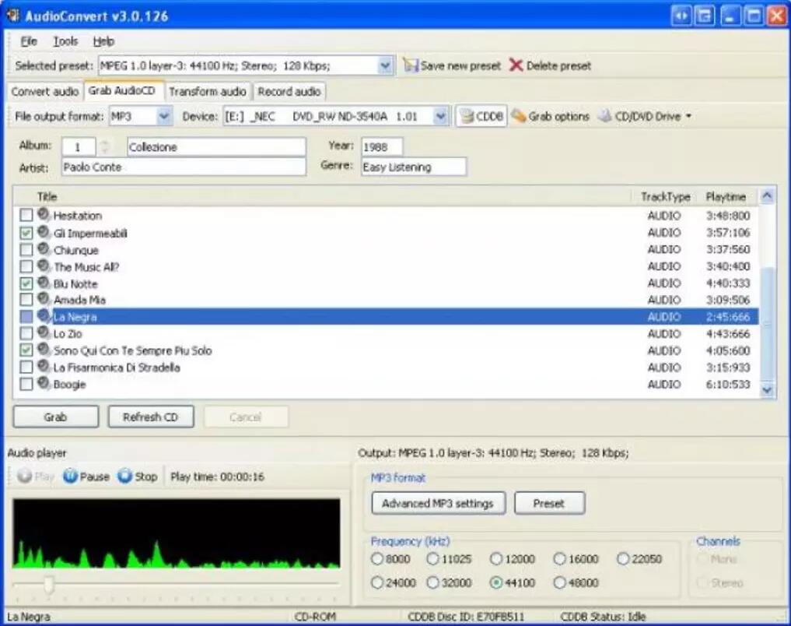The height and width of the screenshot is (626, 791).
Task: Click the track icon beside Chiunque
Action: pos(44,249)
